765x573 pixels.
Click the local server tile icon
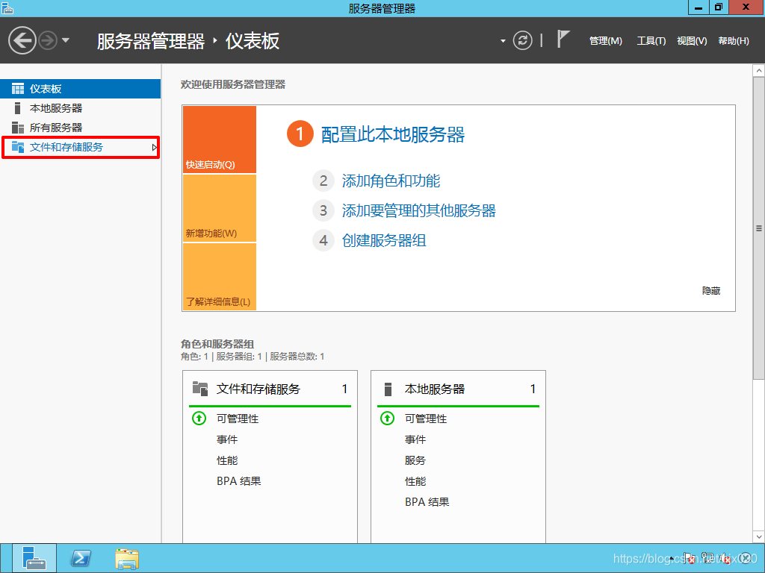[x=388, y=389]
